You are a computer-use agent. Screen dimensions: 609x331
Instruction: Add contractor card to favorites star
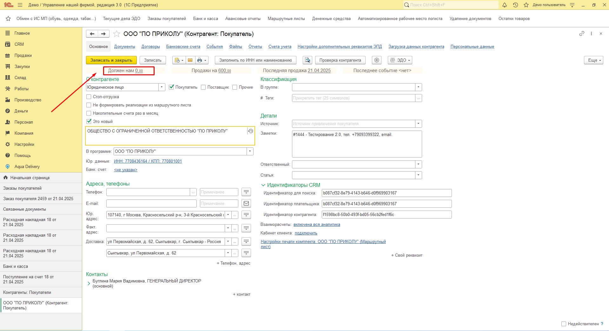116,34
